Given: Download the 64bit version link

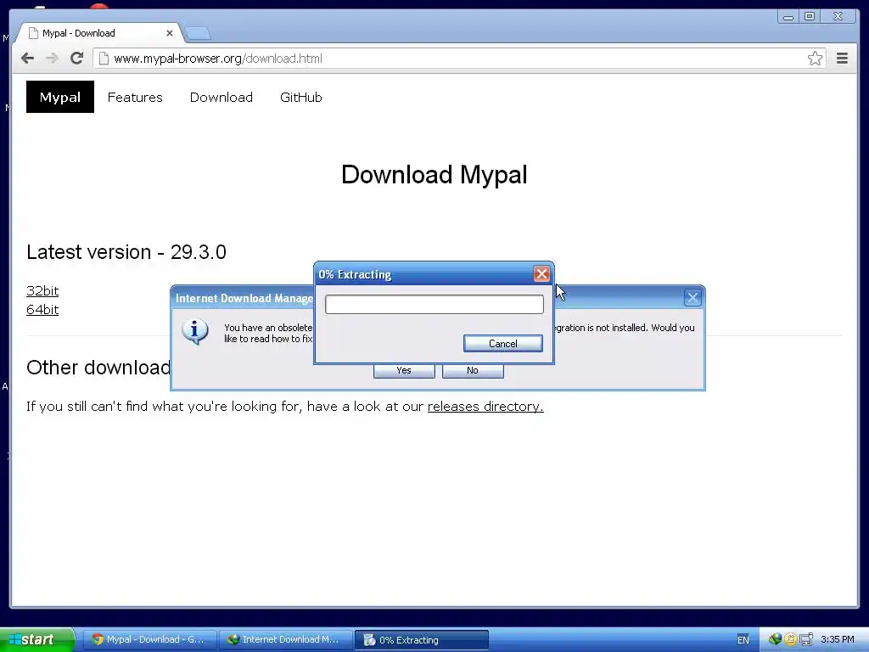Looking at the screenshot, I should (42, 309).
